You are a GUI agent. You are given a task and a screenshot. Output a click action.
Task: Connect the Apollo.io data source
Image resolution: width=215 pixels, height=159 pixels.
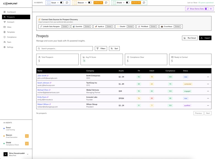(109, 26)
